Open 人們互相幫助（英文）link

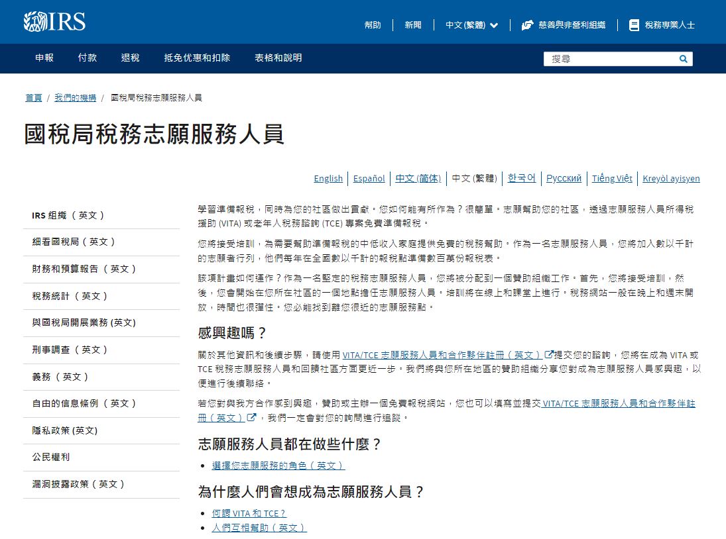259,528
